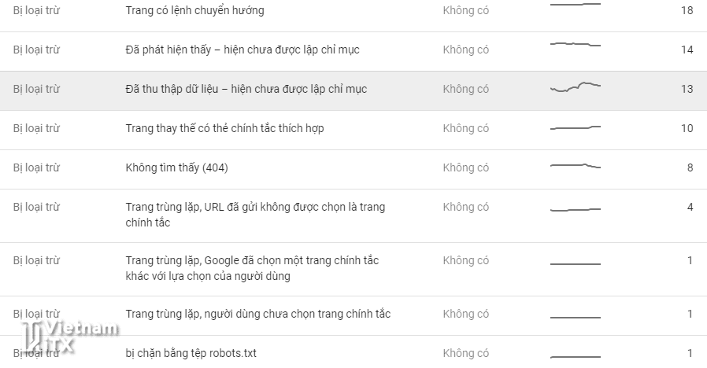Click sparkline for 'URL đã gửi không được chọn' row
This screenshot has height=368, width=707.
coord(575,210)
